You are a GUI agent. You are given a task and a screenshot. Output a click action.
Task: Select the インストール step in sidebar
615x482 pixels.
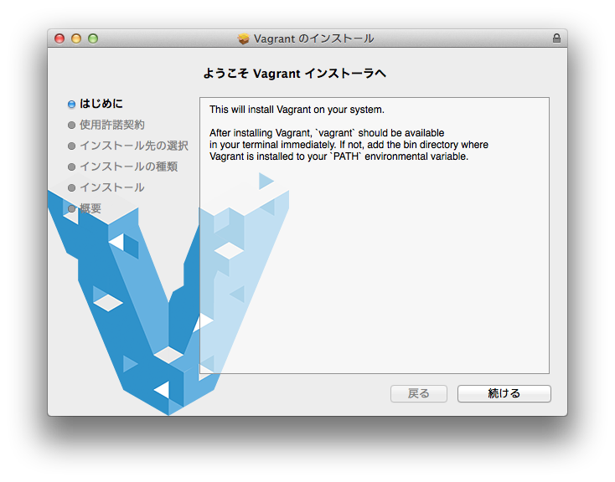tap(111, 187)
